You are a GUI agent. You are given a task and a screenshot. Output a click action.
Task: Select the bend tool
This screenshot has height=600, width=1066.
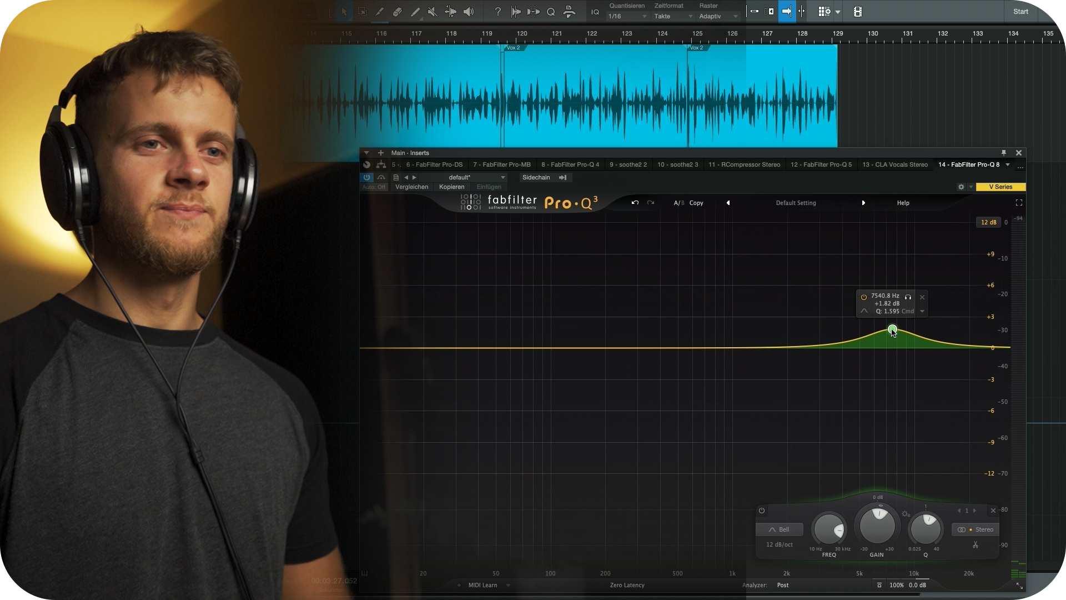(451, 12)
